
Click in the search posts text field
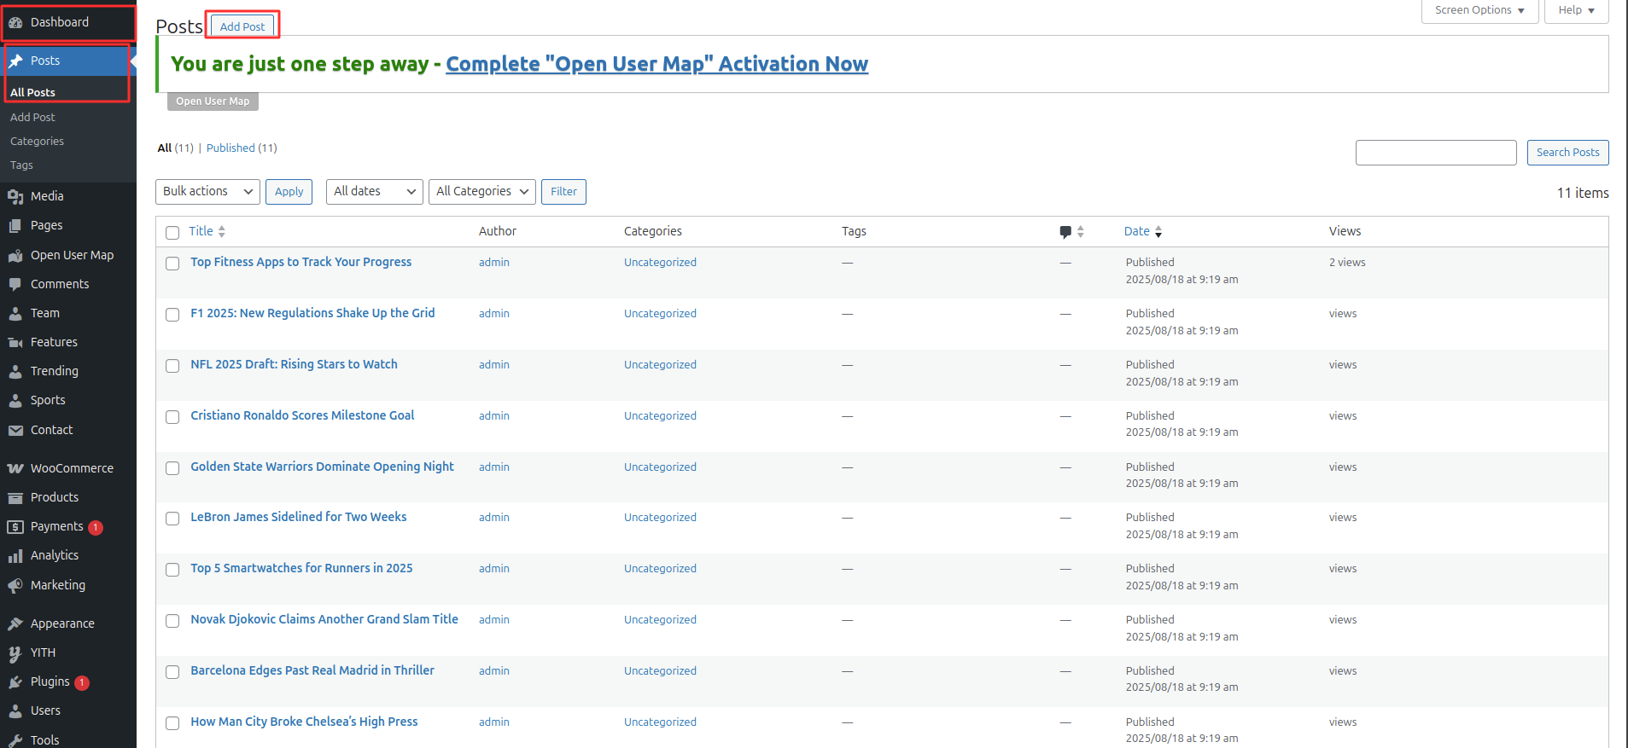[1435, 153]
